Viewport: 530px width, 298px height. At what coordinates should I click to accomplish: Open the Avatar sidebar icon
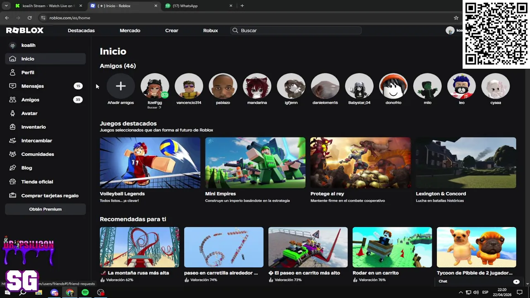pos(12,113)
